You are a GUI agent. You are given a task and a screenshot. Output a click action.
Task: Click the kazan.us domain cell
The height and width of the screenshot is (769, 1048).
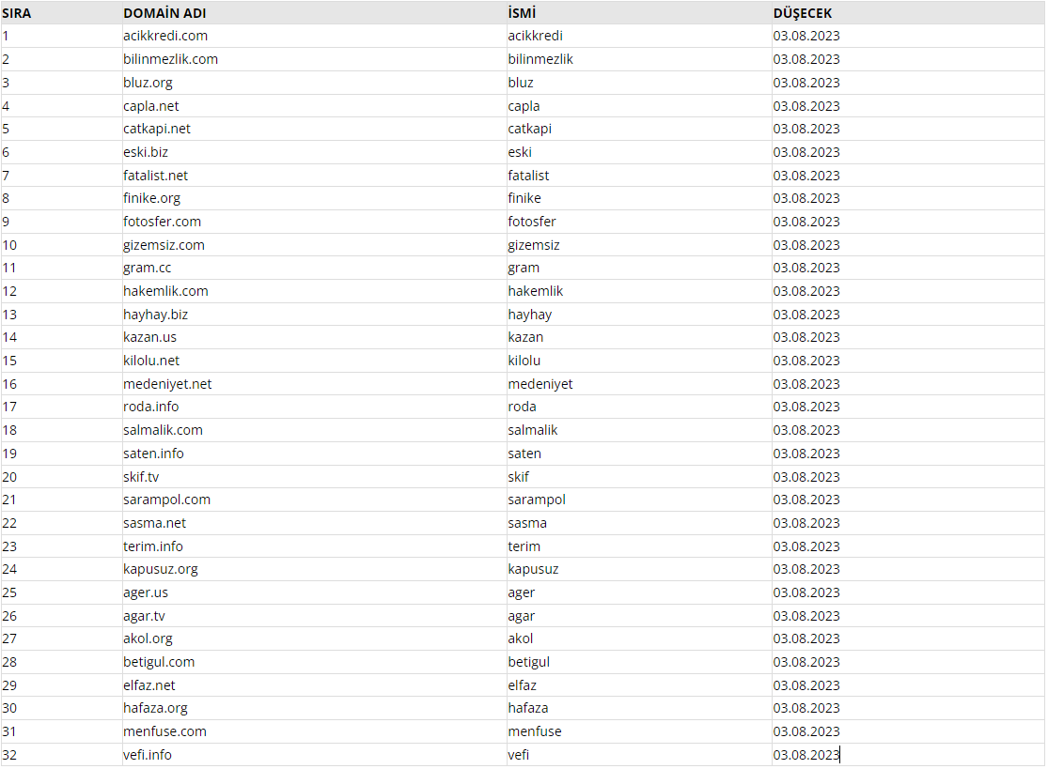tap(314, 337)
